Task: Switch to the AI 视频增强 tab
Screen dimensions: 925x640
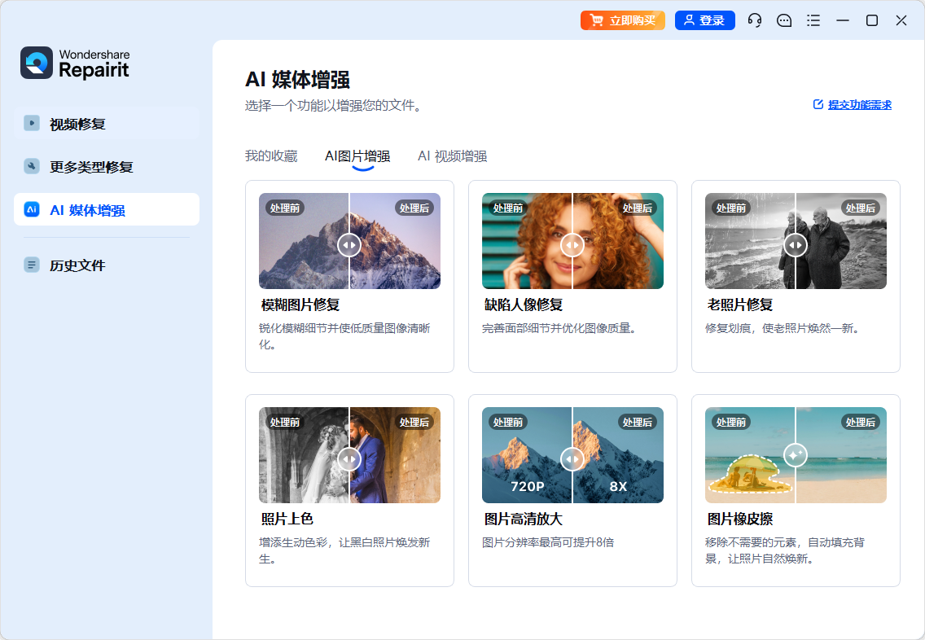Action: tap(452, 156)
